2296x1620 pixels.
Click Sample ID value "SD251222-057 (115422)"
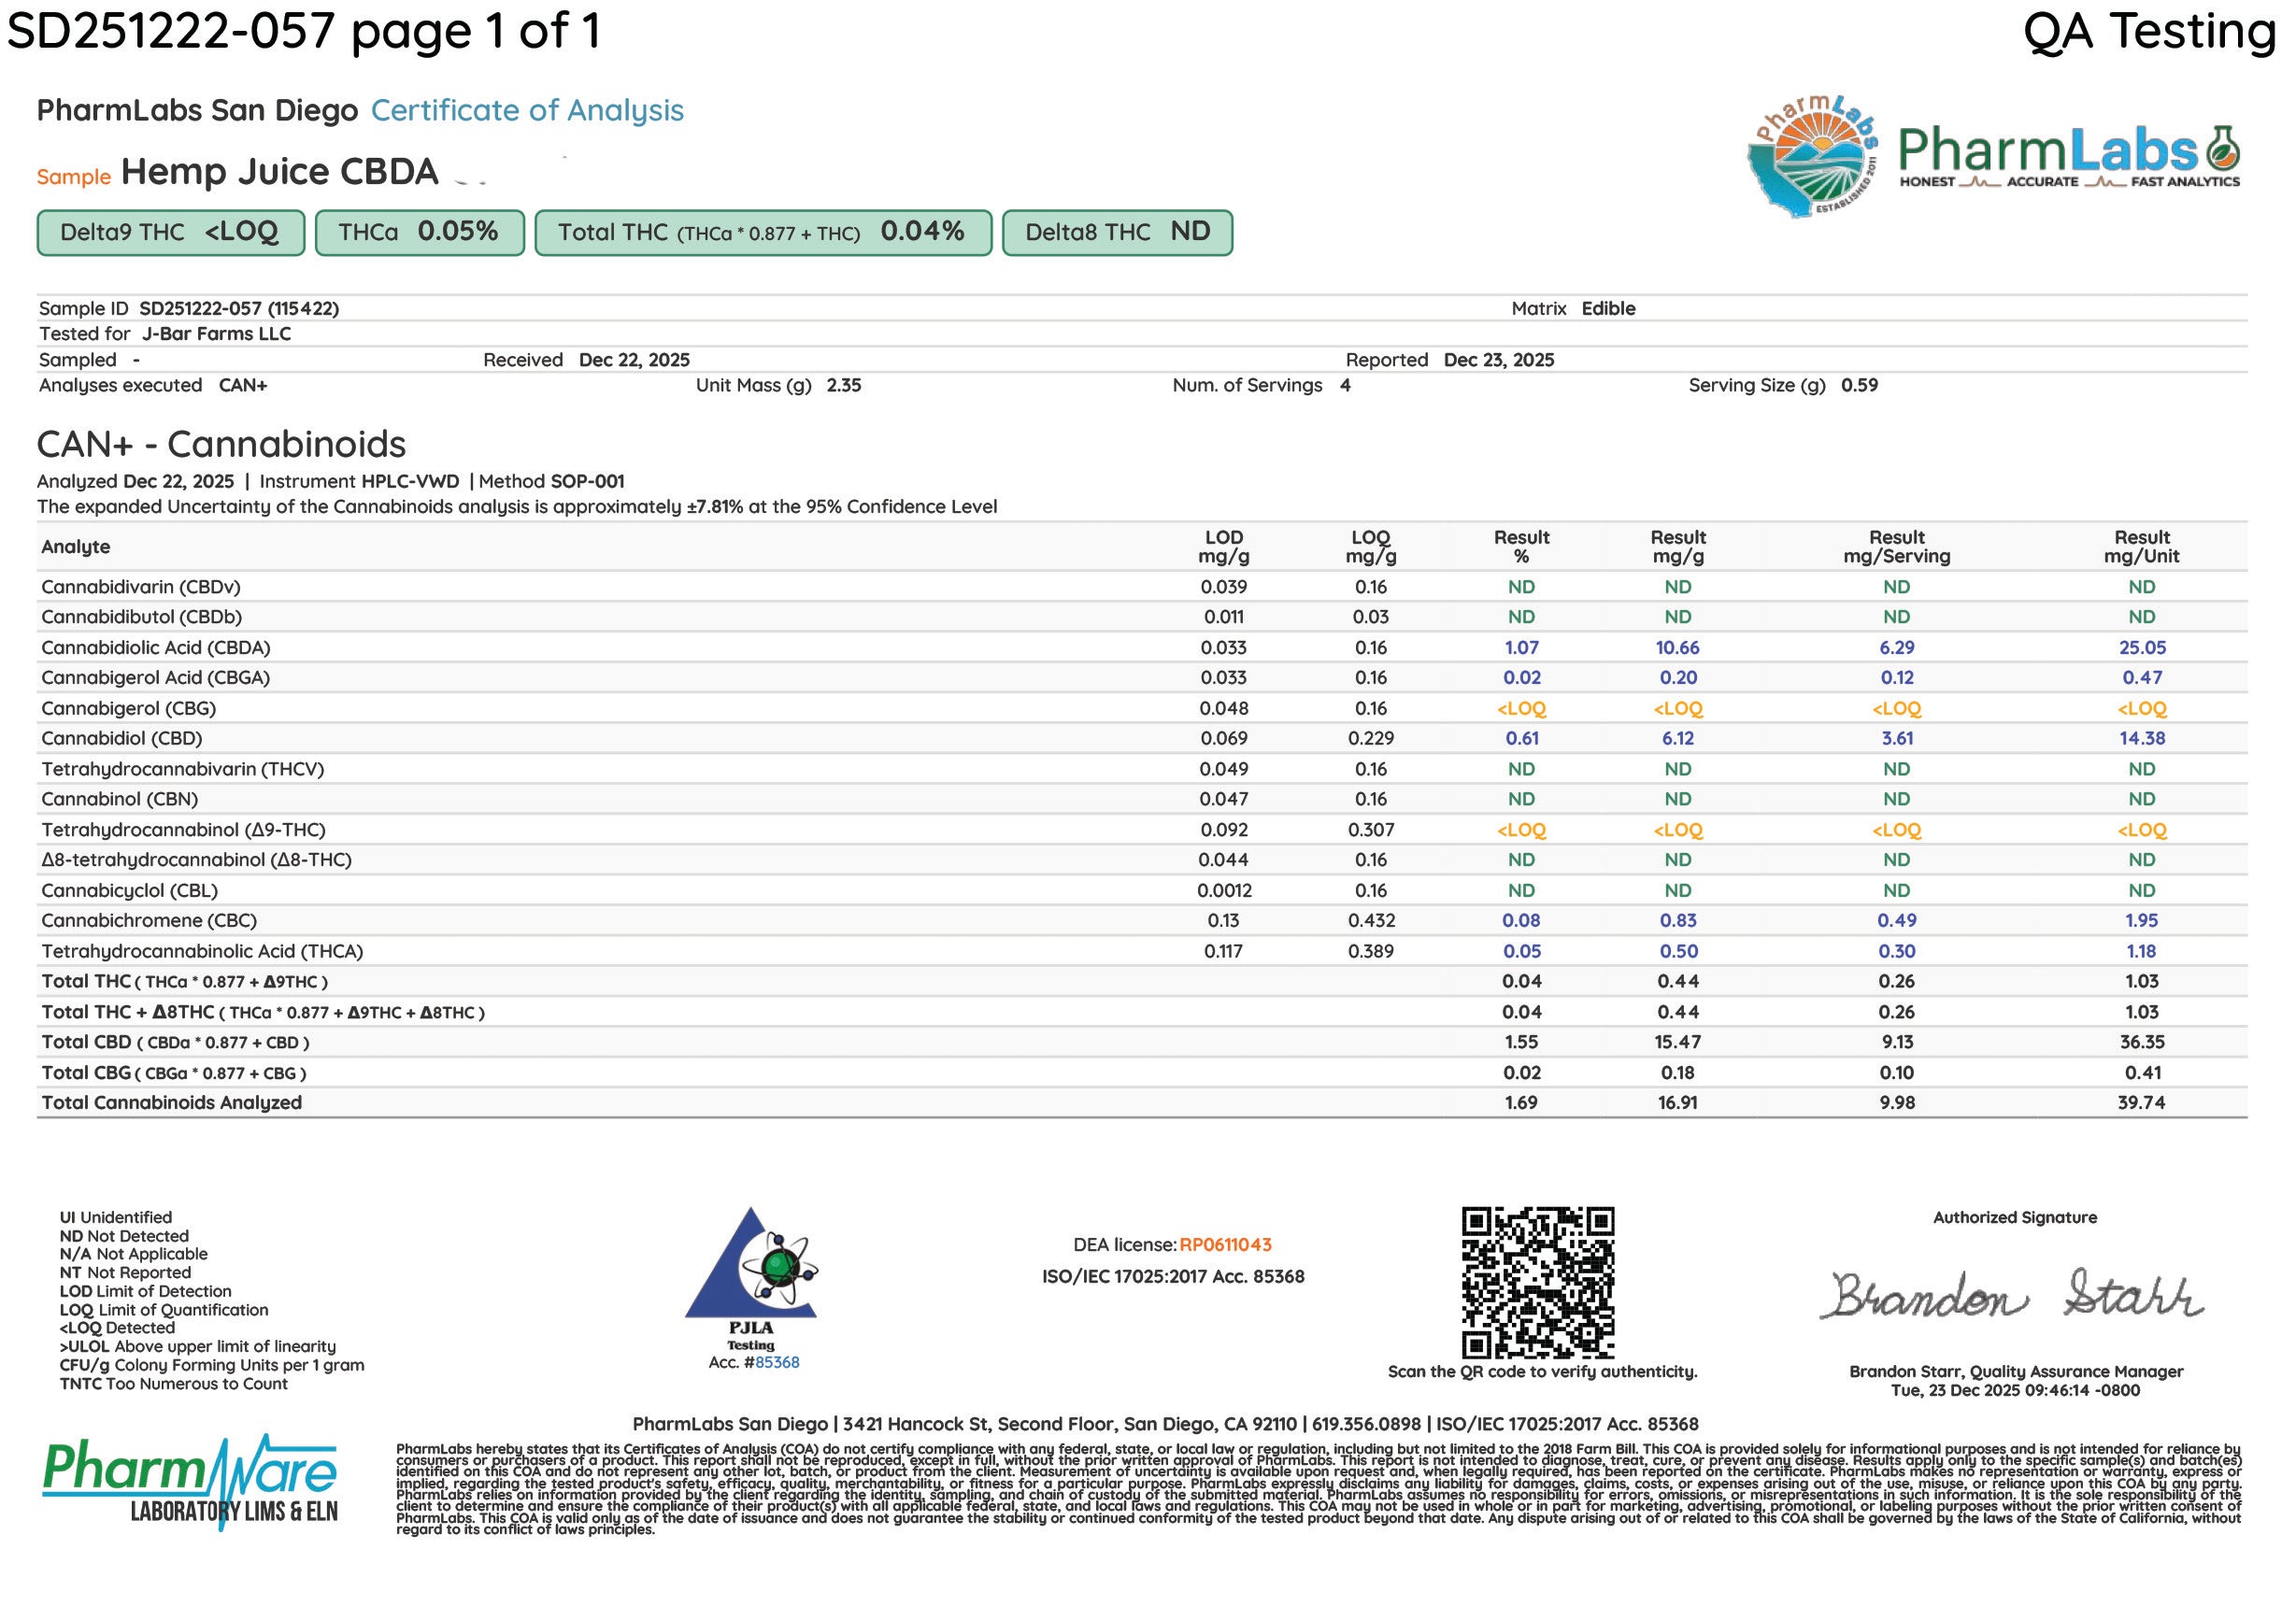tap(239, 309)
